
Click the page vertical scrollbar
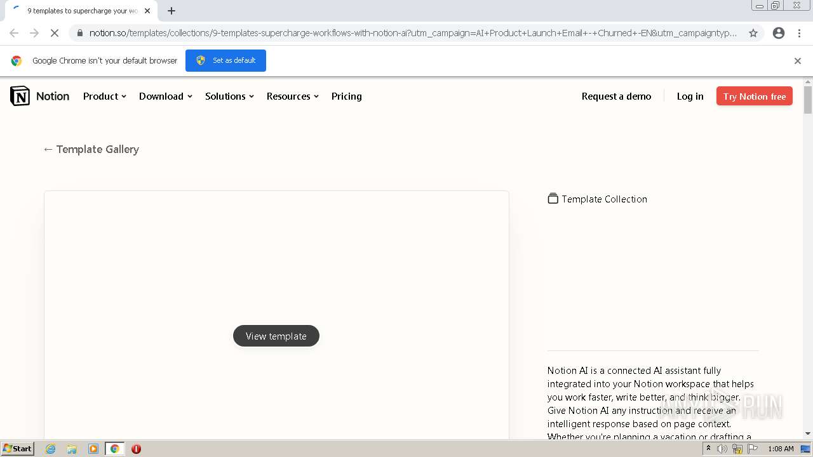(x=808, y=100)
